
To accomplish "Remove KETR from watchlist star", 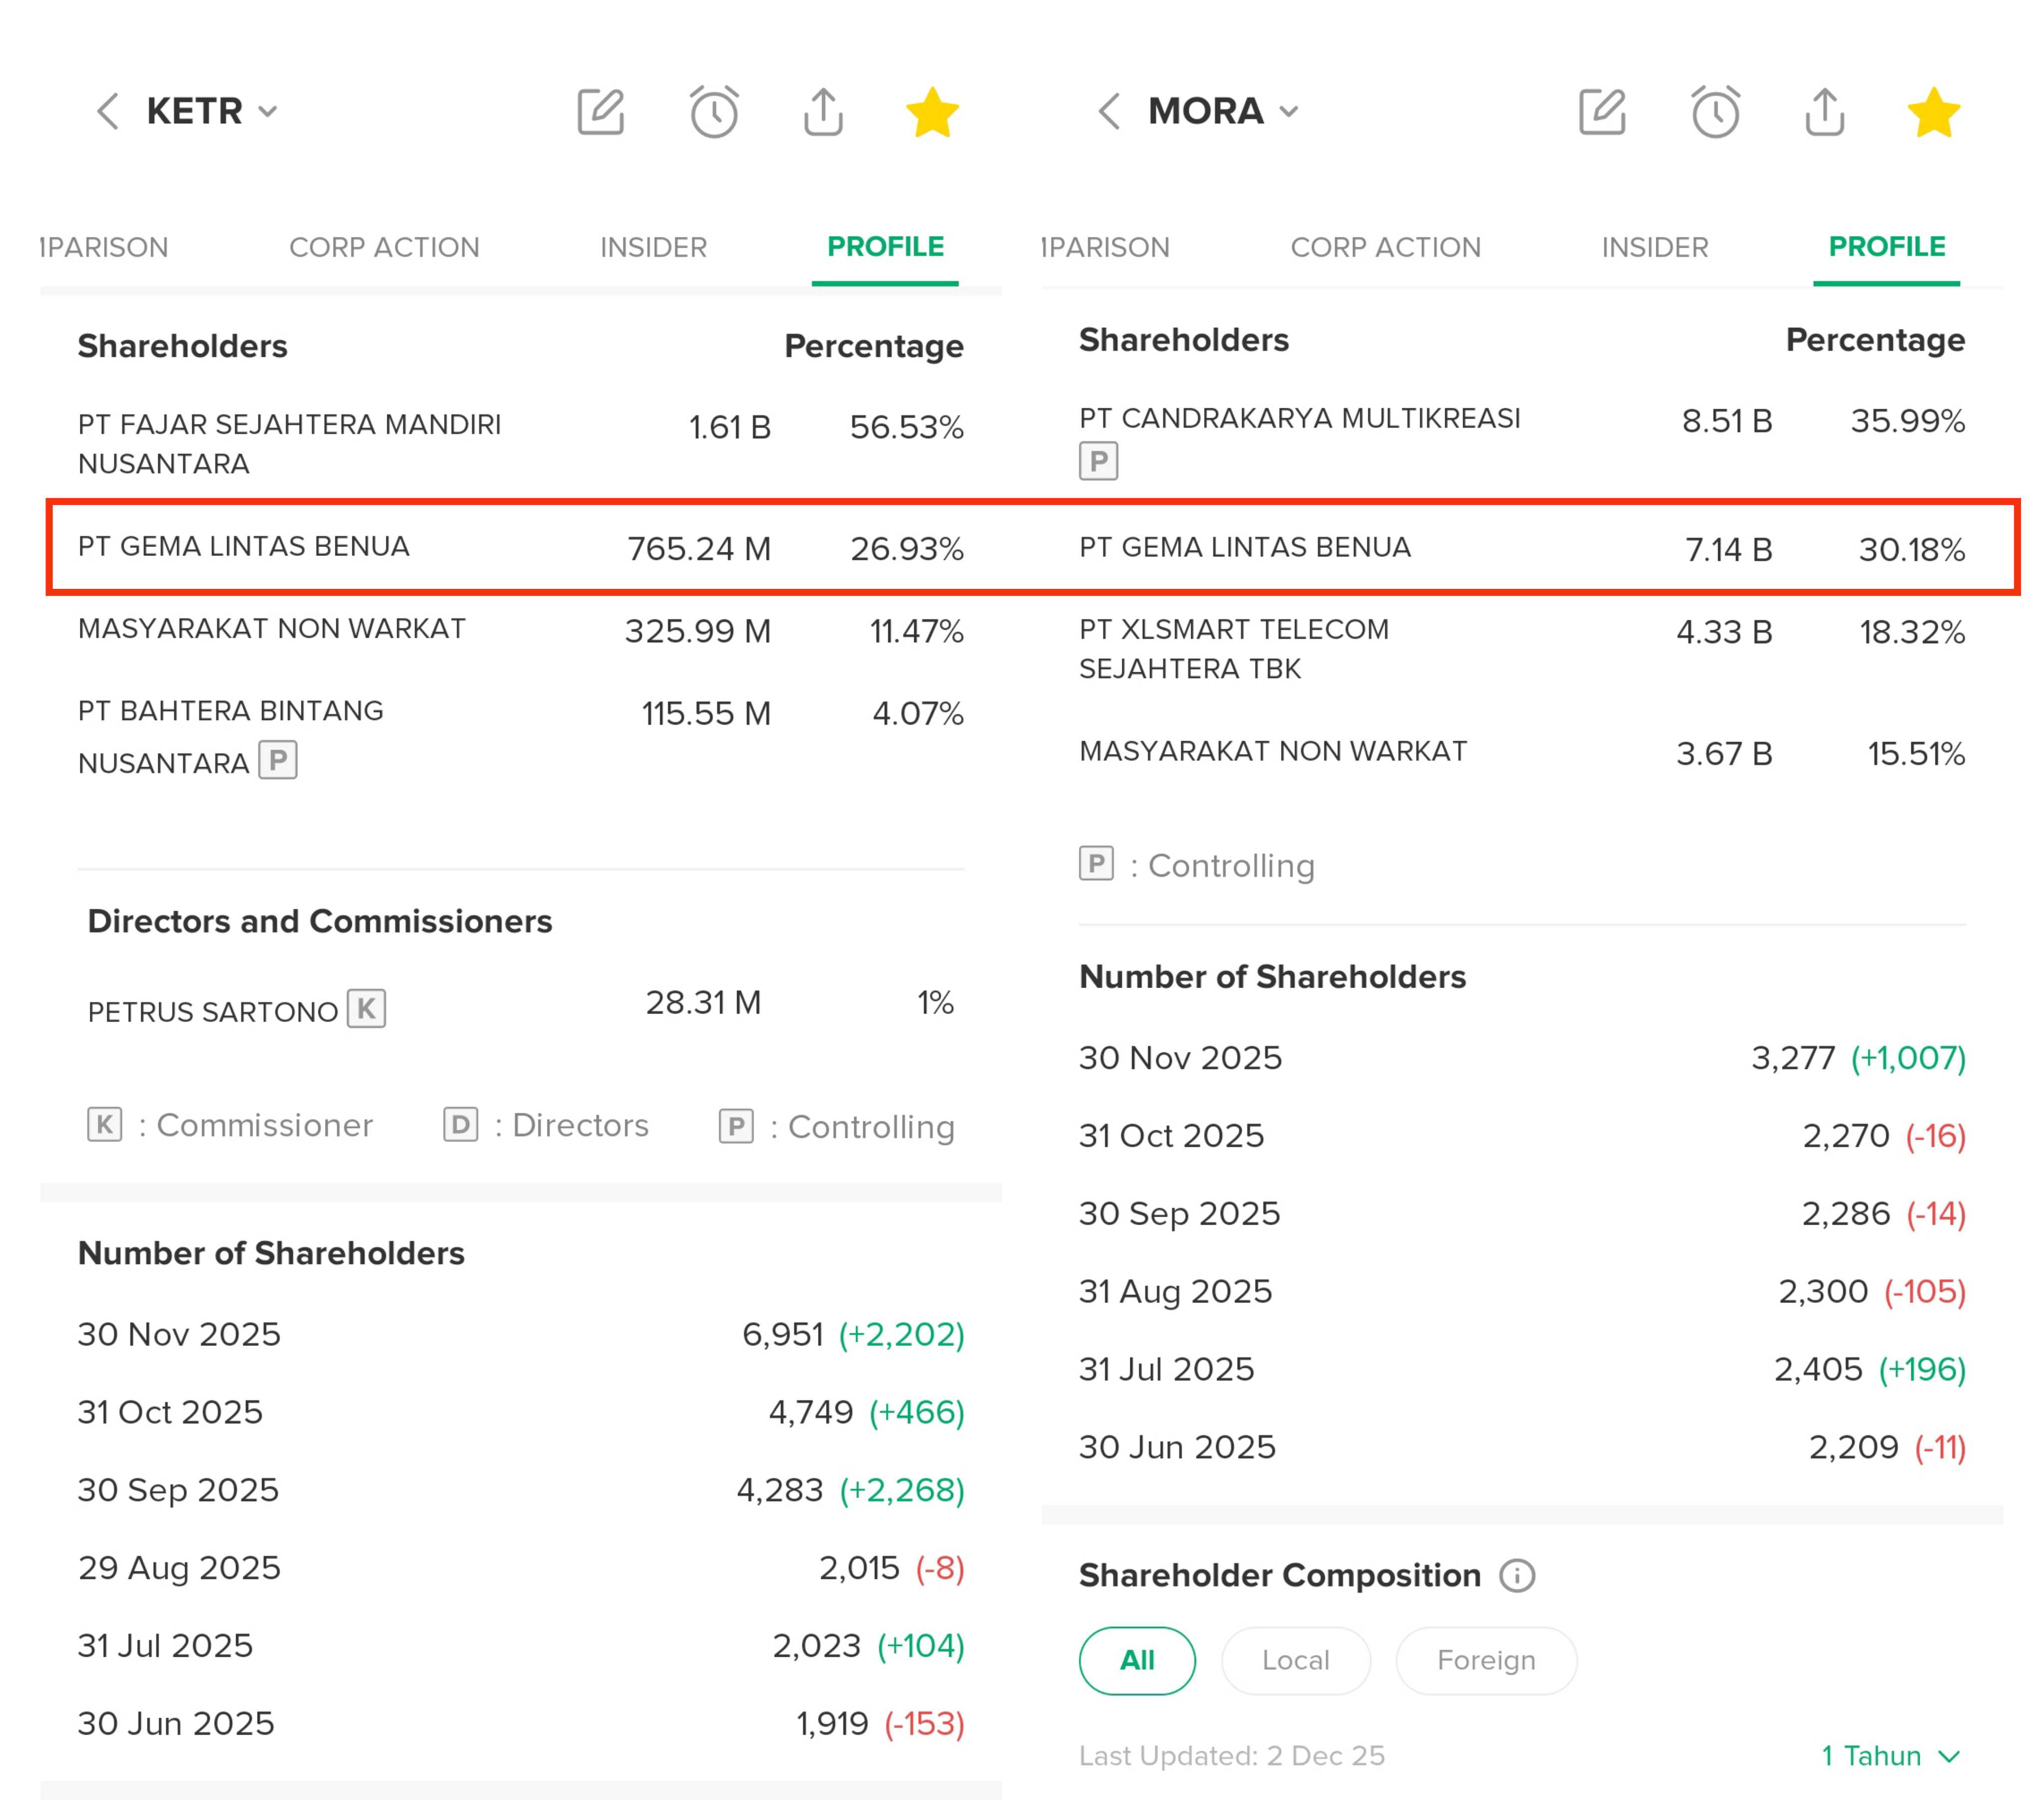I will tap(932, 111).
